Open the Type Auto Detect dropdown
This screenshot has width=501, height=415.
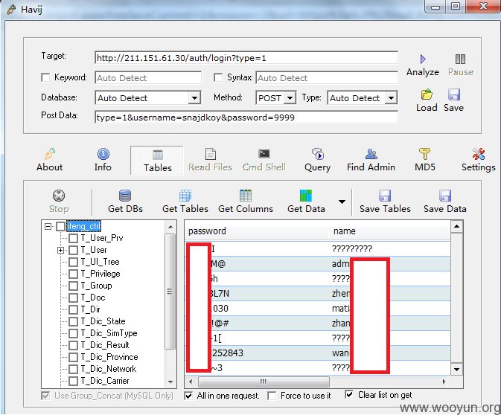click(391, 97)
